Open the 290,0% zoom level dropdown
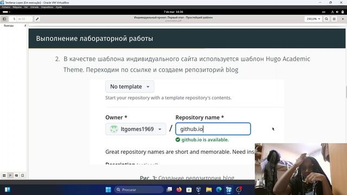The height and width of the screenshot is (195, 347). click(x=313, y=19)
